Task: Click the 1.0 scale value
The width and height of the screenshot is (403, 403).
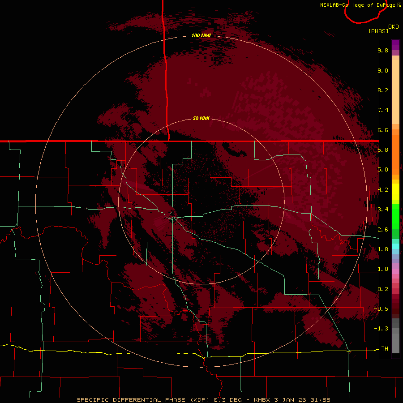Action: click(383, 269)
